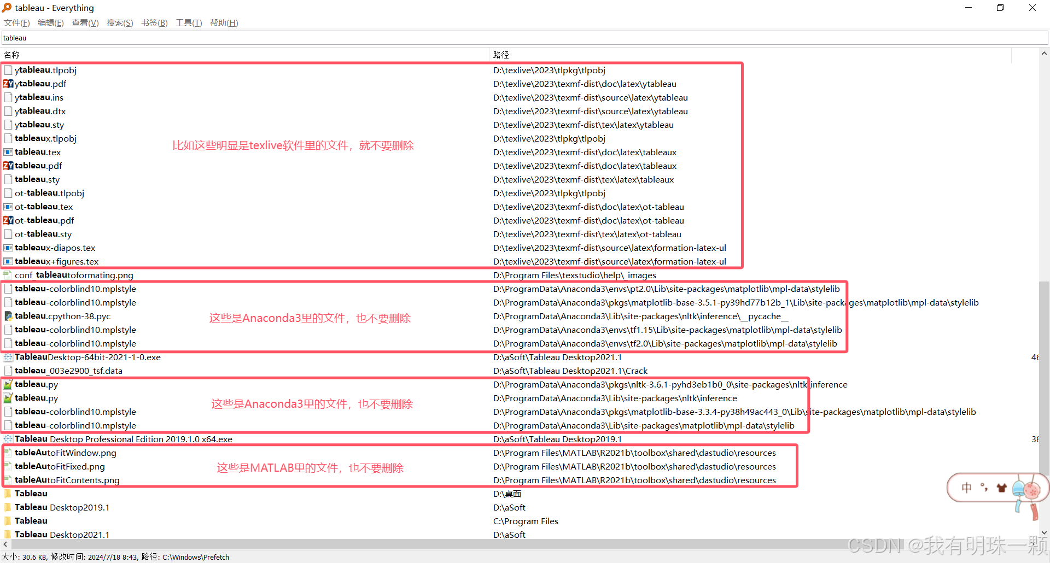Click the folder icon of Tableau Desktop2019.1
Image resolution: width=1050 pixels, height=563 pixels.
[8, 507]
